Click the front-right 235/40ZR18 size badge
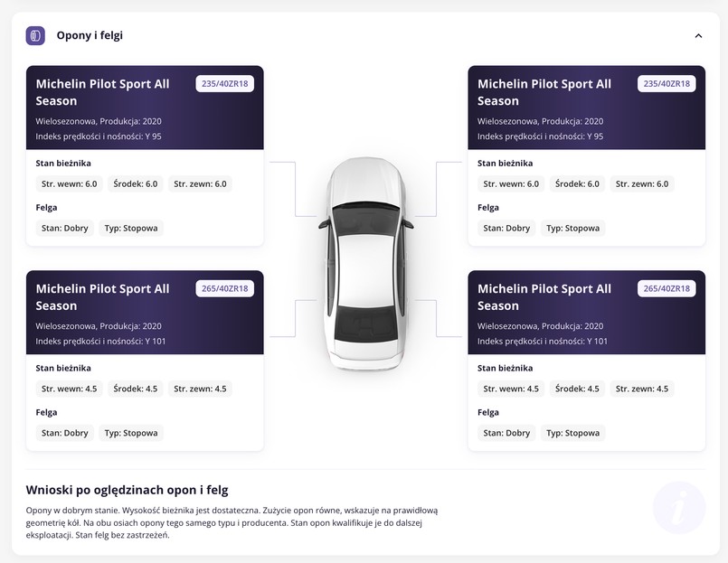Screen dimensions: 728x563 click(667, 84)
